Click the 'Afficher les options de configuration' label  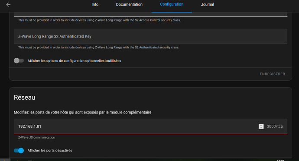(x=75, y=61)
